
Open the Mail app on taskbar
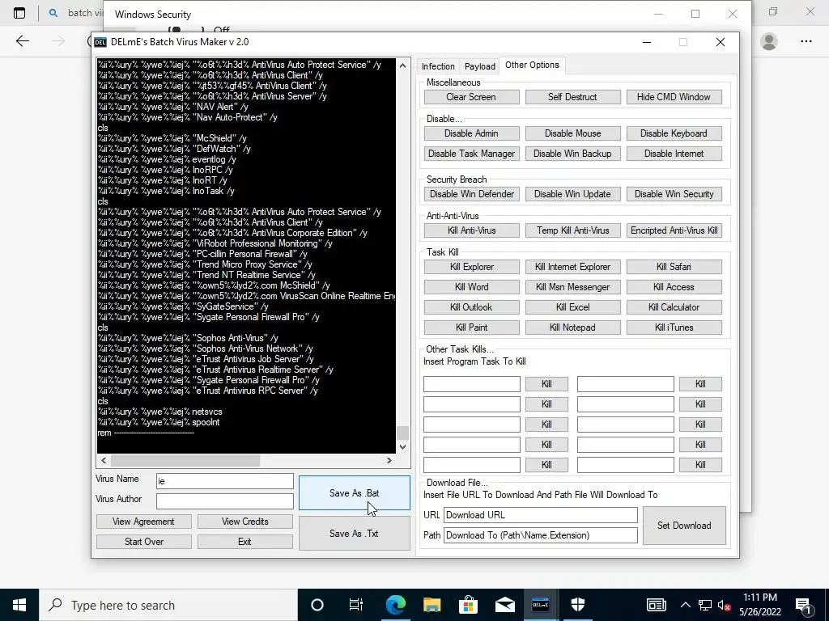[x=505, y=605]
